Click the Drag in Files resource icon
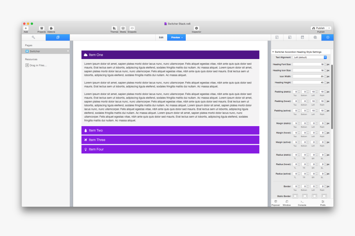Screen dimensions: 355x236 pyautogui.click(x=27, y=65)
